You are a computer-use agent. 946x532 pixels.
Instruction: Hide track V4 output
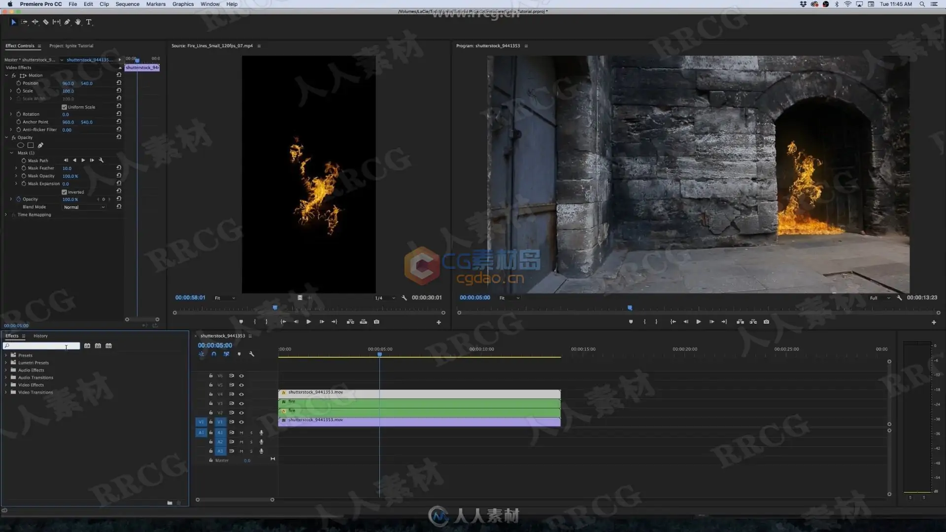coord(241,394)
